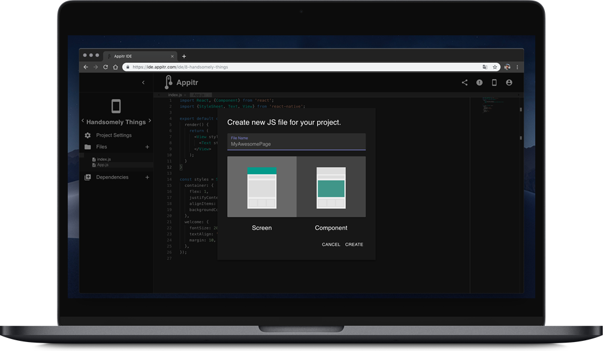Image resolution: width=603 pixels, height=351 pixels.
Task: Open App.js in the file tree
Action: click(102, 165)
